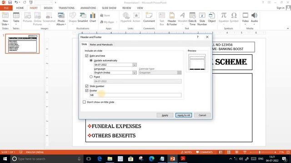Undo the last action
This screenshot has width=291, height=163.
point(16,2)
